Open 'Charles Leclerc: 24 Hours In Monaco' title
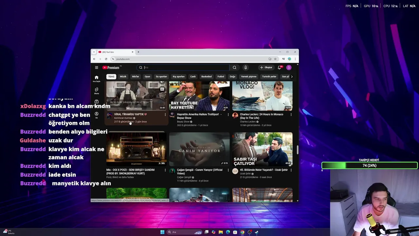This screenshot has height=236, width=419. pos(262,116)
